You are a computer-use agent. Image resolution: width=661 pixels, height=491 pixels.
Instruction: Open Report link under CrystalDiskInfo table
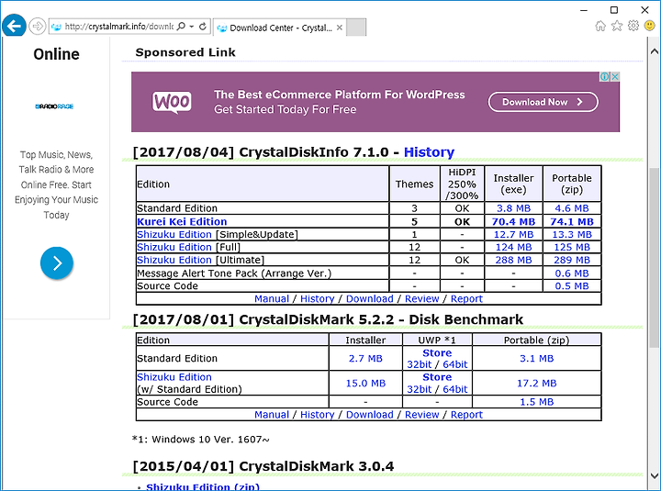click(x=466, y=299)
